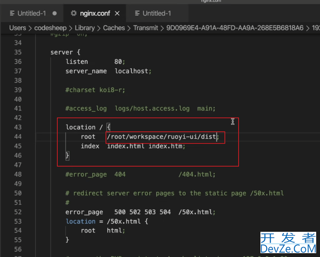320x257 pixels.
Task: Click blue 'location' keyword on line 53
Action: (x=81, y=221)
